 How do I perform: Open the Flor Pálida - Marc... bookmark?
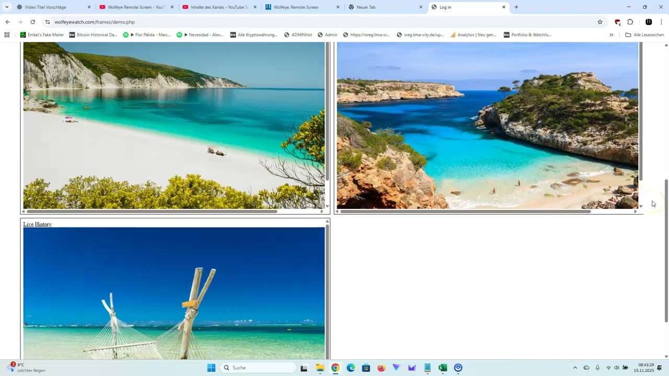coord(147,35)
